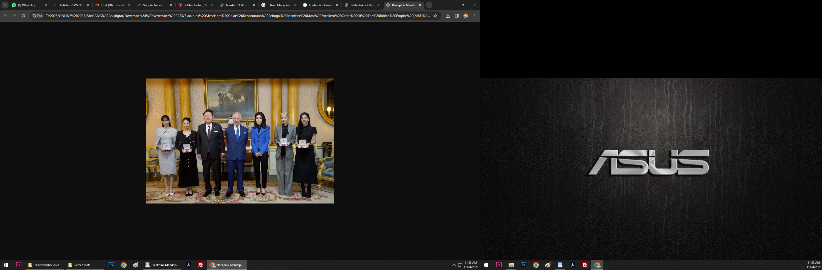Open Paint on second monitor taskbar
The height and width of the screenshot is (270, 822).
point(548,265)
